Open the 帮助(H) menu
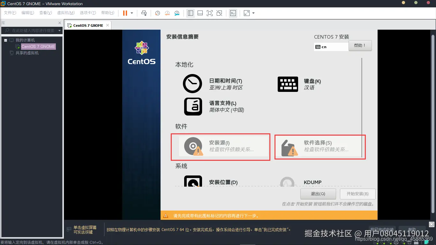Viewport: 436px width, 245px height. pyautogui.click(x=108, y=13)
